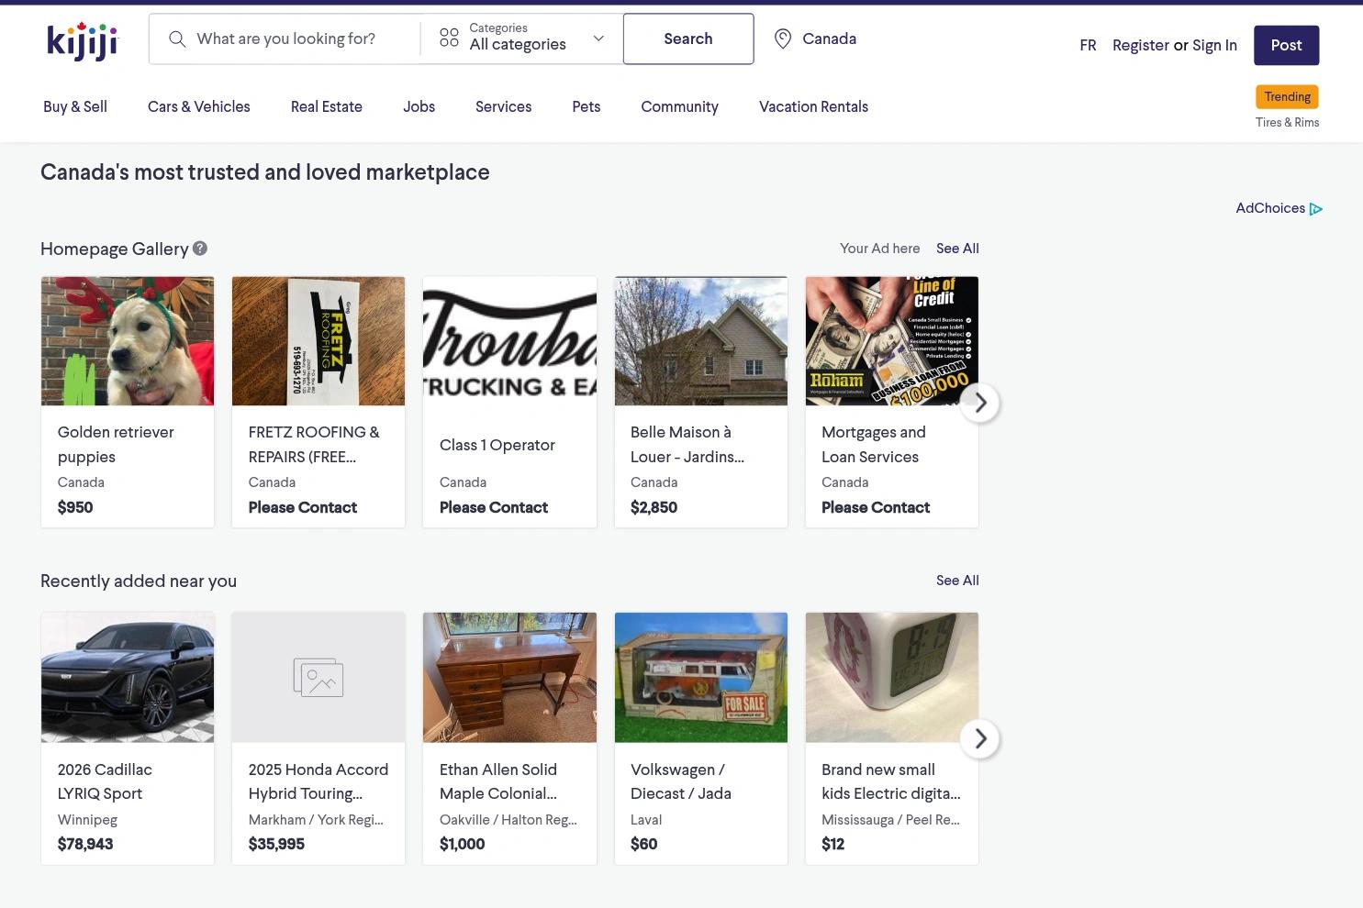Viewport: 1363px width, 908px height.
Task: Open the Services menu
Action: point(503,106)
